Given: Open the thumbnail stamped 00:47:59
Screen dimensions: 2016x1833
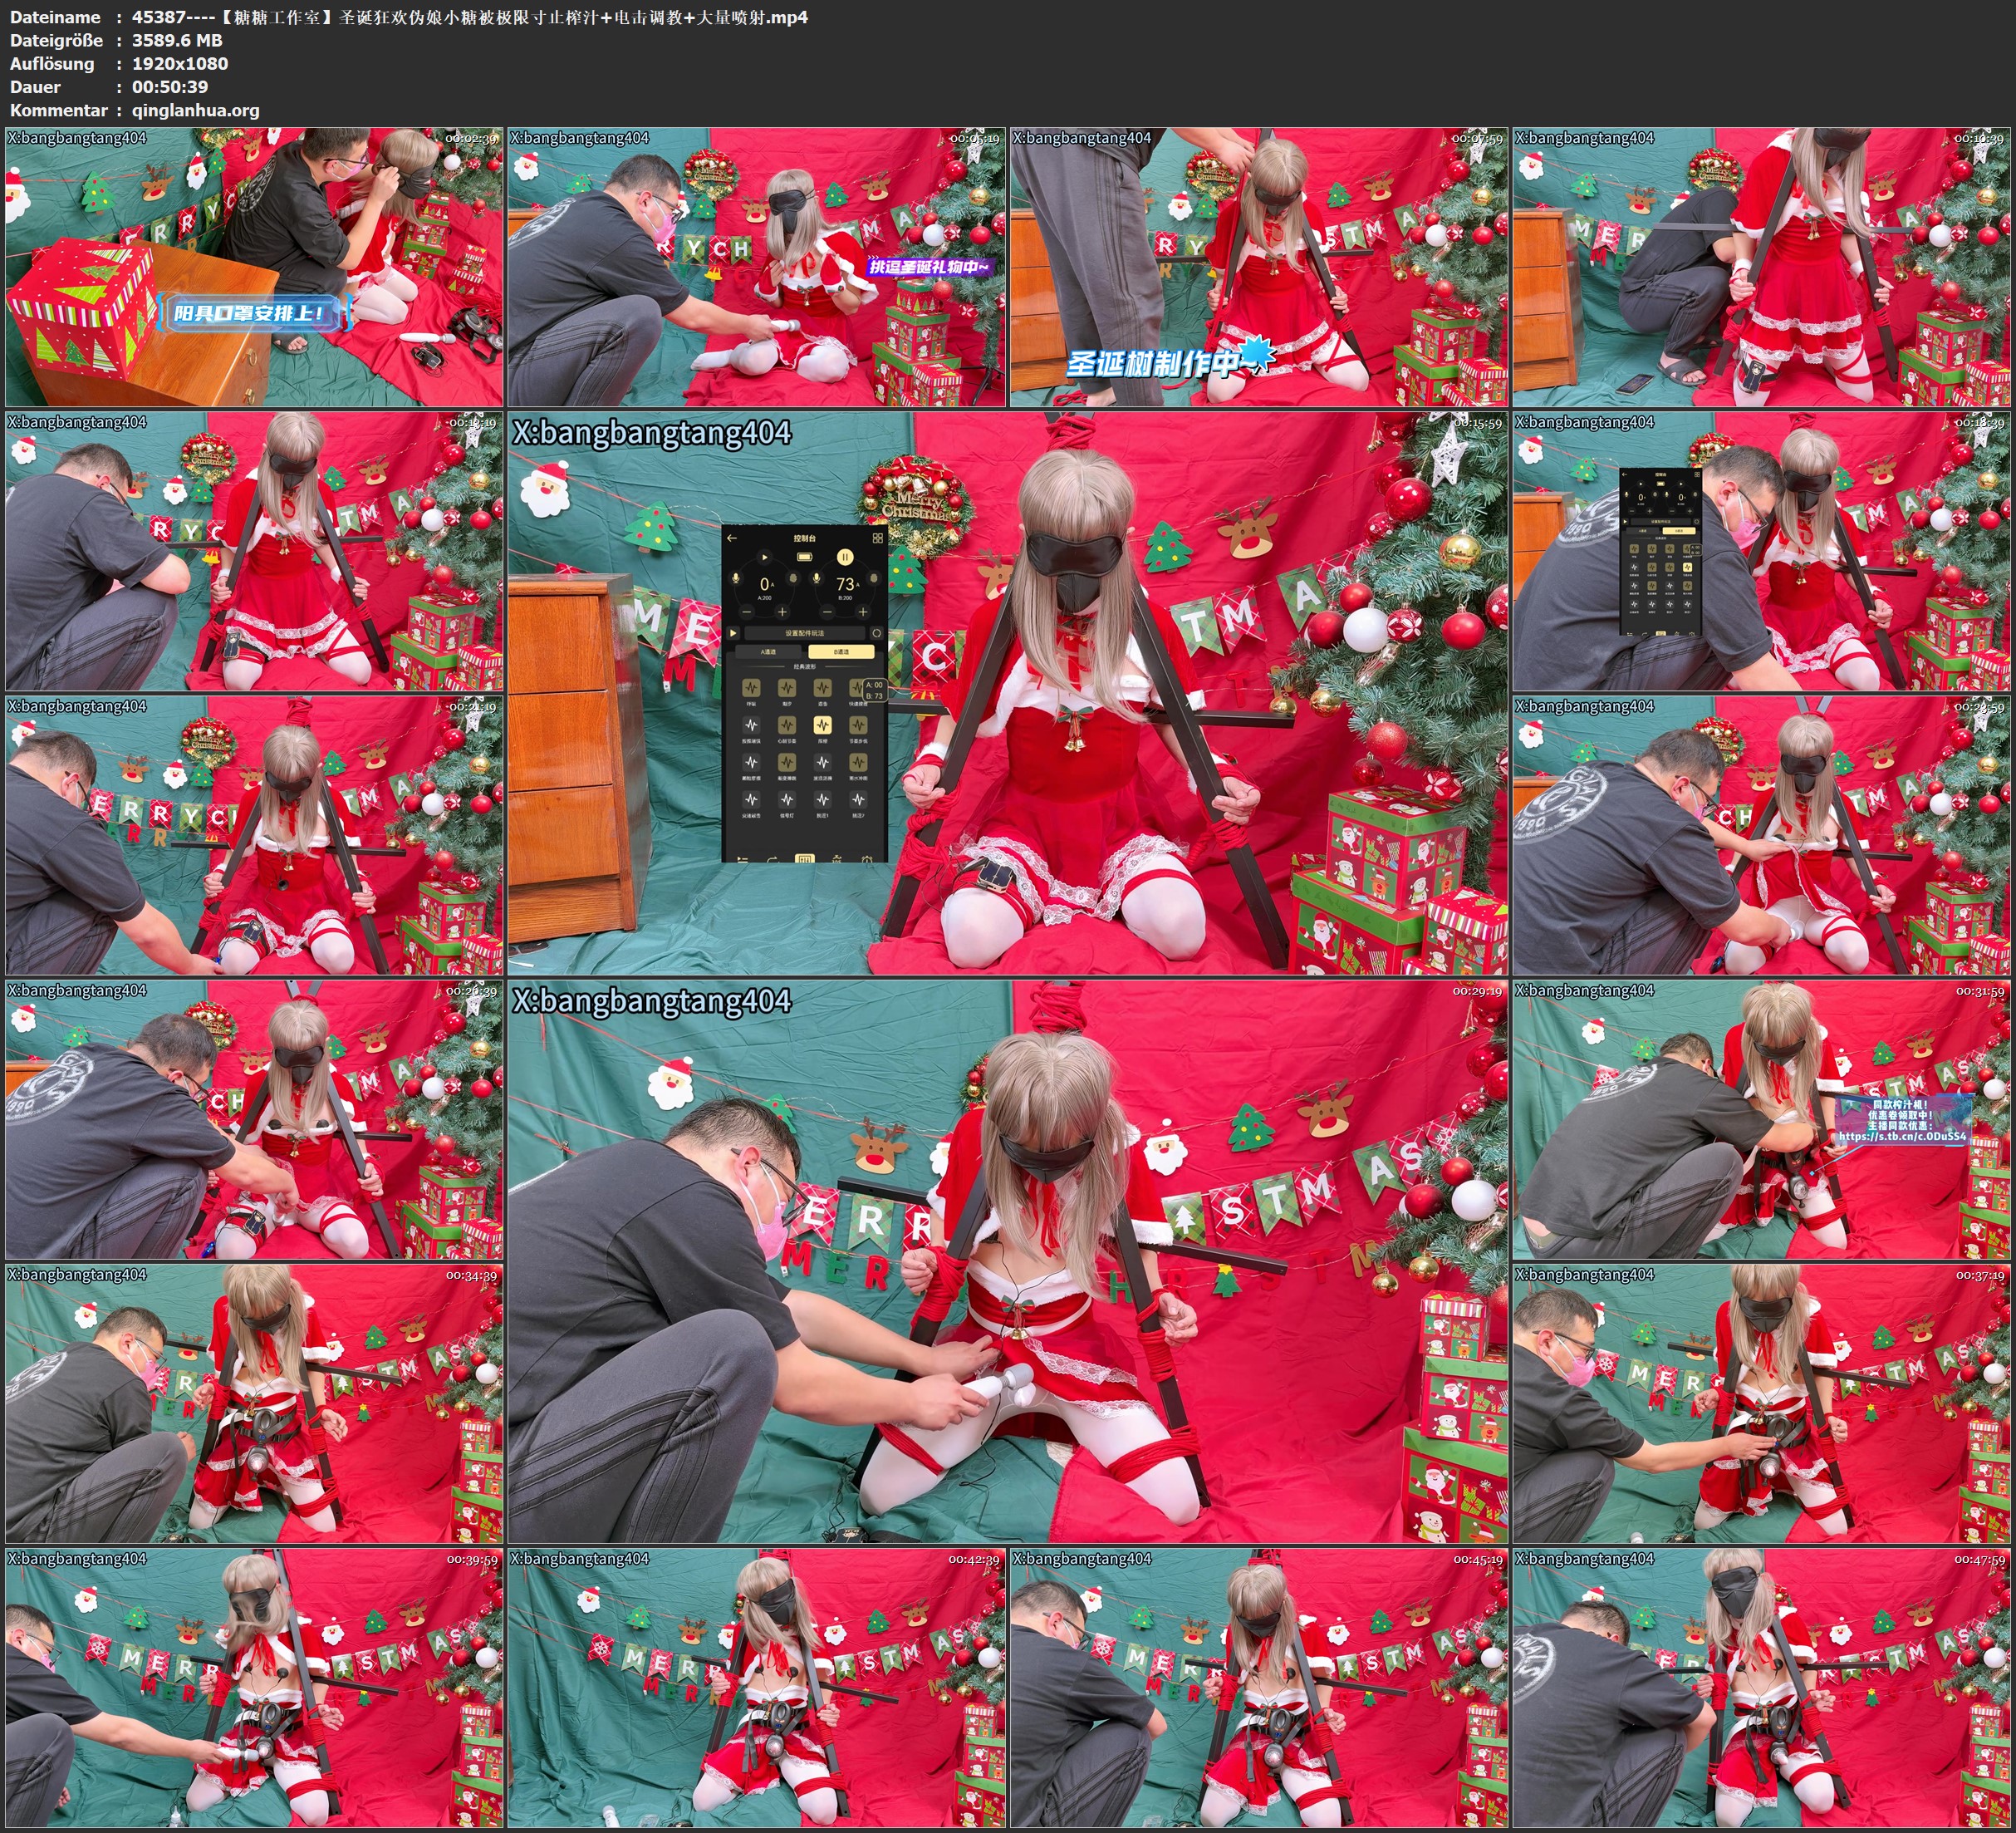Looking at the screenshot, I should [x=1761, y=1687].
